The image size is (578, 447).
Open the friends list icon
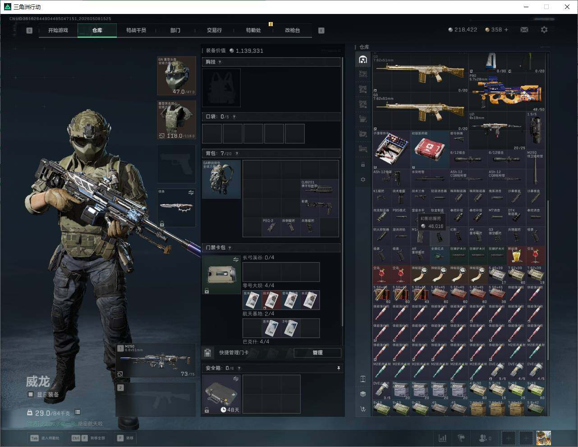pyautogui.click(x=485, y=438)
